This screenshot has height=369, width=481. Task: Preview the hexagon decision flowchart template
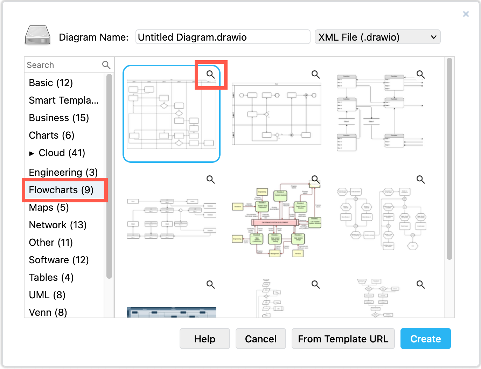tap(420, 179)
